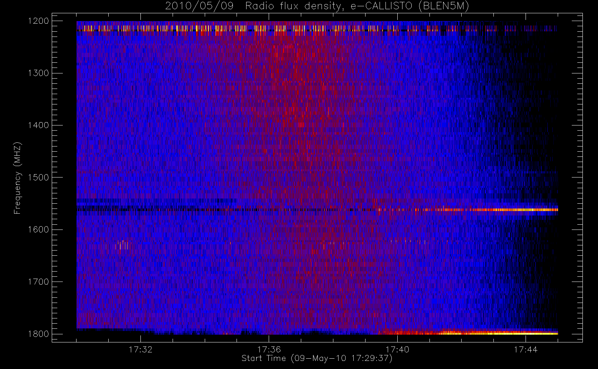Select the 1800 frequency tick label
The image size is (598, 369).
[38, 334]
